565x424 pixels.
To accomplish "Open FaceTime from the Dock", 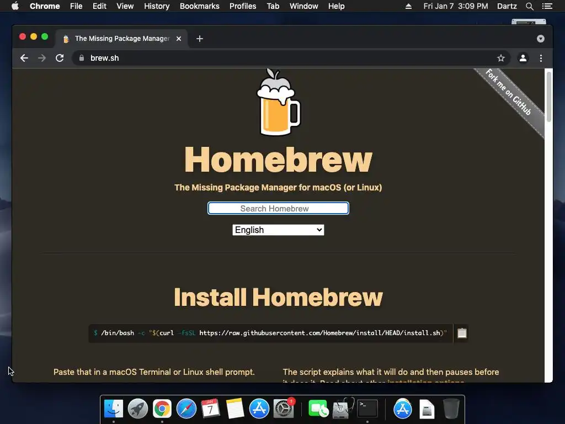I will (x=318, y=409).
